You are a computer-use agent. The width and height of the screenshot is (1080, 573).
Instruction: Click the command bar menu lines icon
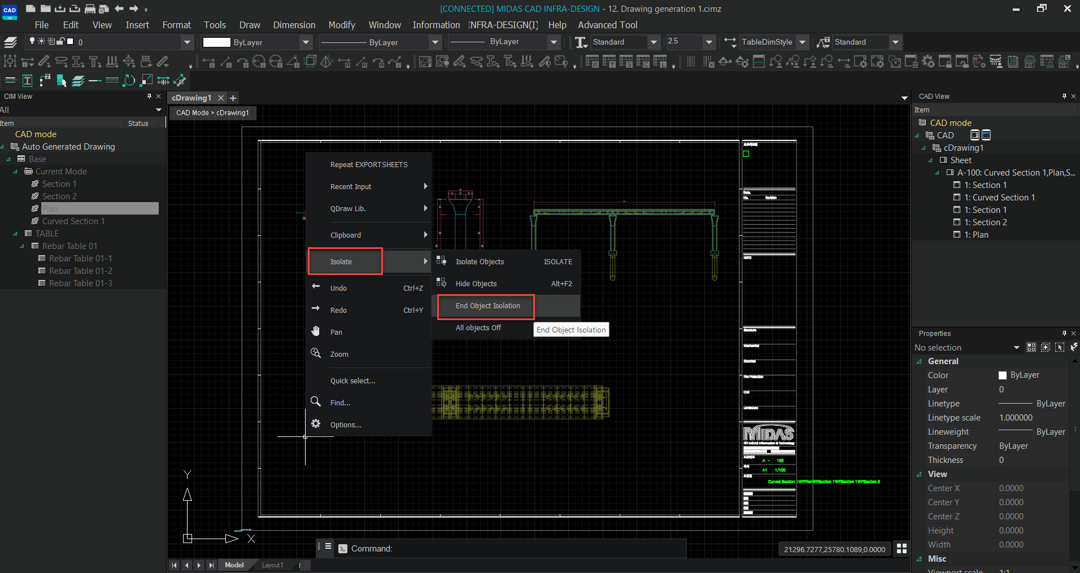pos(328,546)
